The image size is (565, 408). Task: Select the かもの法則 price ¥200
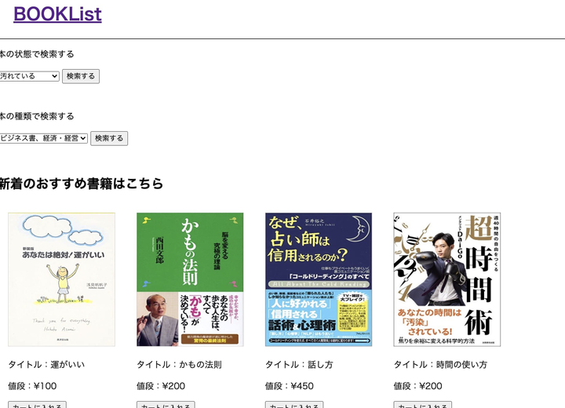point(161,386)
